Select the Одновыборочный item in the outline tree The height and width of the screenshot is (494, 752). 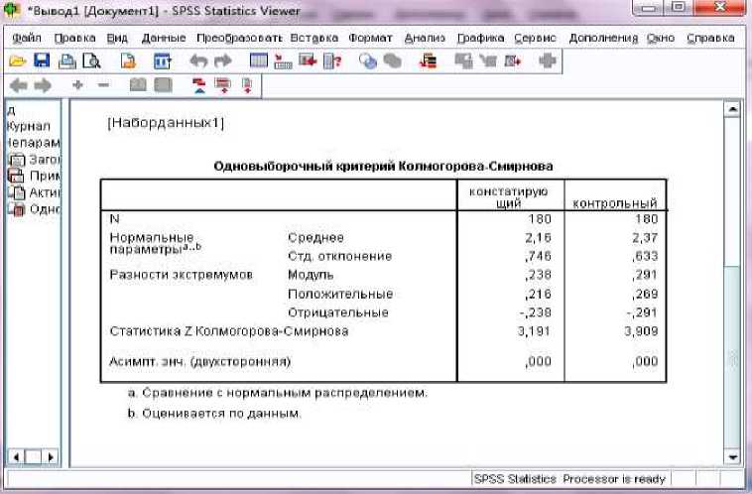click(34, 209)
